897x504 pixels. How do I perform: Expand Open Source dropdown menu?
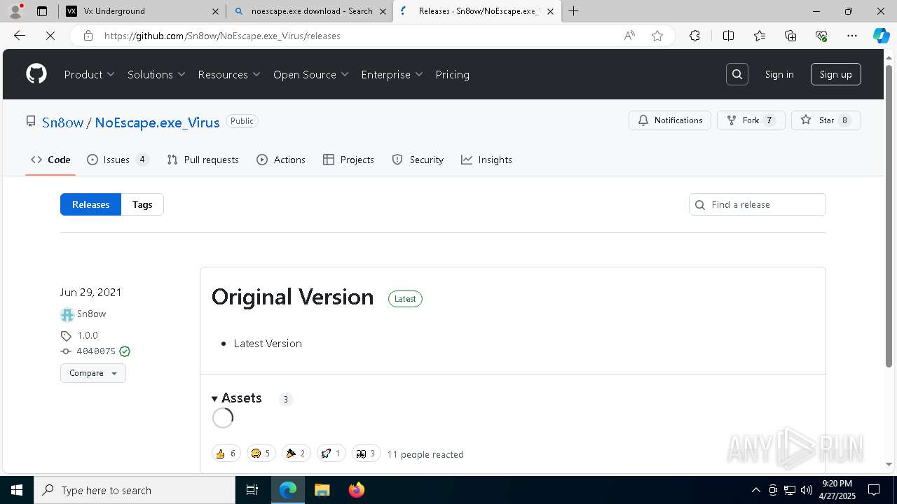[311, 74]
